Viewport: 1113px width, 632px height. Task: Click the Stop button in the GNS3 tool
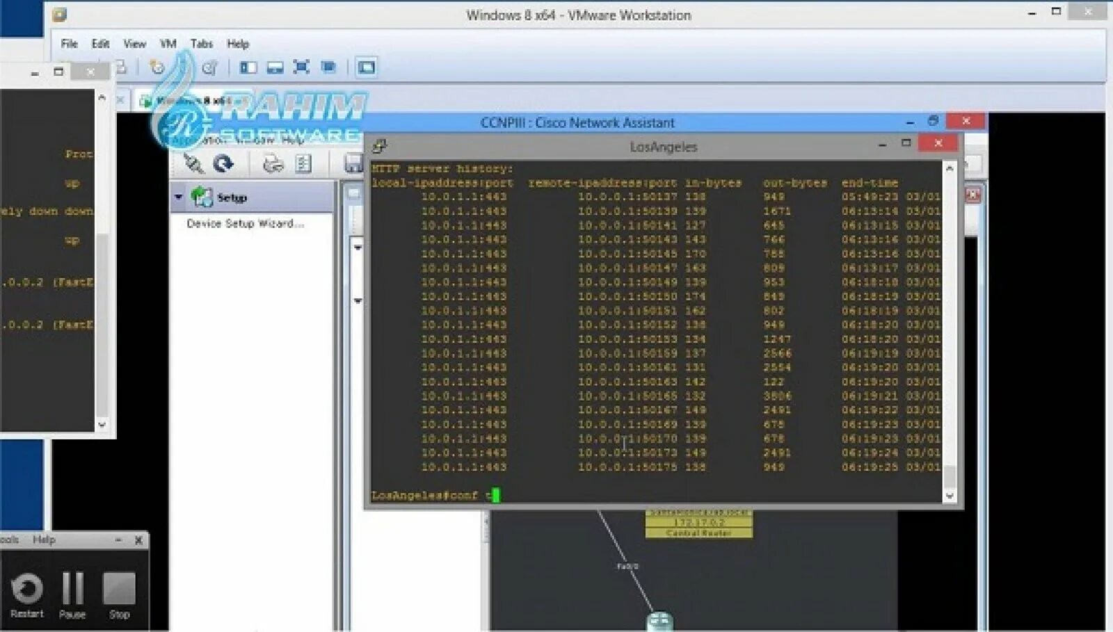(x=119, y=596)
